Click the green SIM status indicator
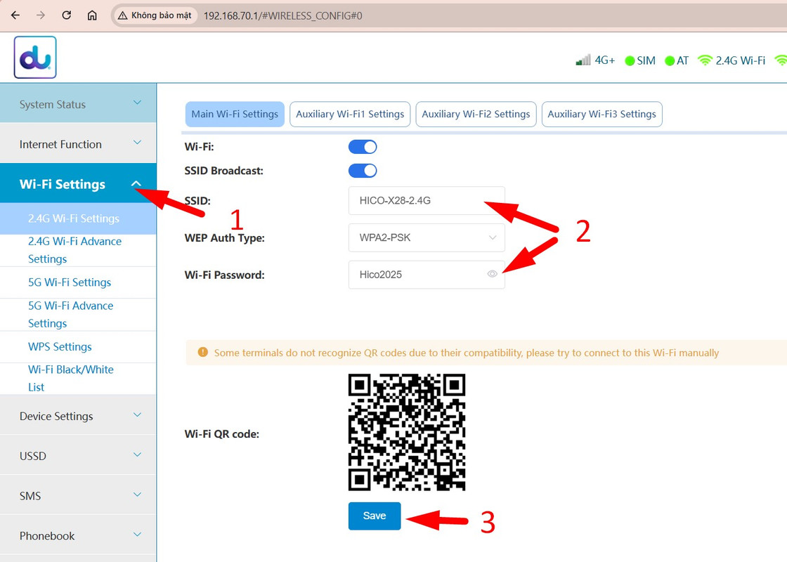The width and height of the screenshot is (787, 562). point(630,60)
